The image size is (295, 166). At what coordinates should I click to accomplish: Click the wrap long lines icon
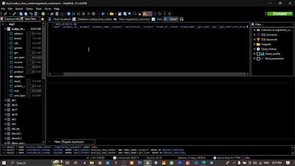pos(155,14)
